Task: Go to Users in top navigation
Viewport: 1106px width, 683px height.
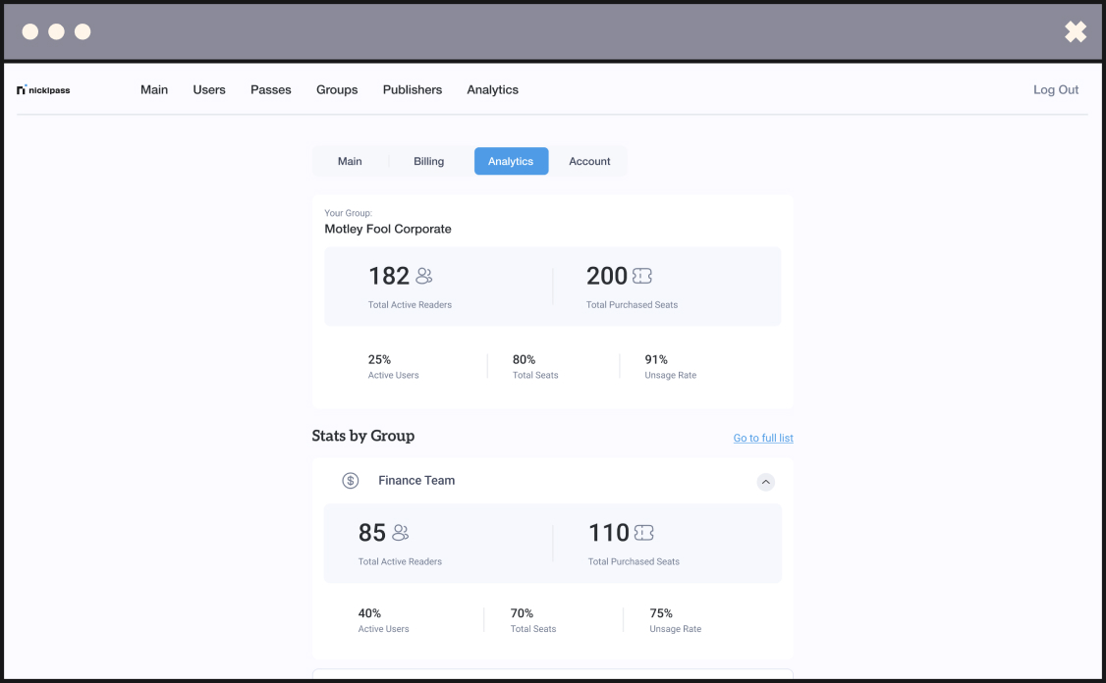Action: 209,89
